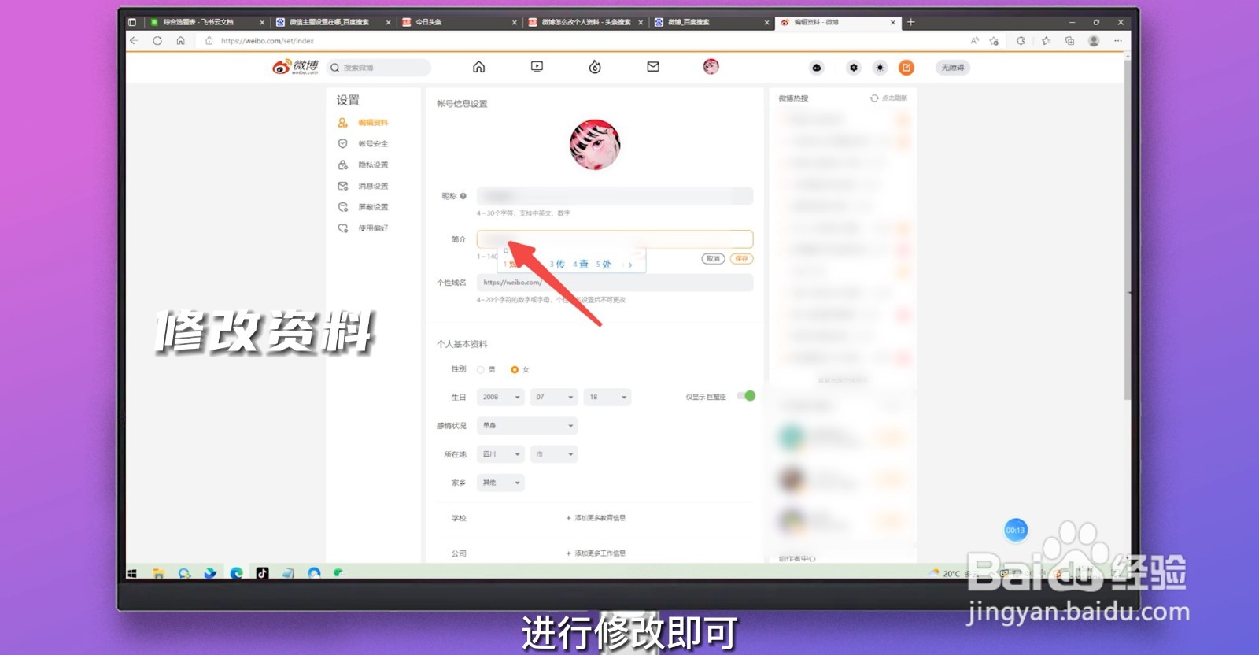Open the 家乡 其他 dropdown
1259x655 pixels.
(500, 483)
